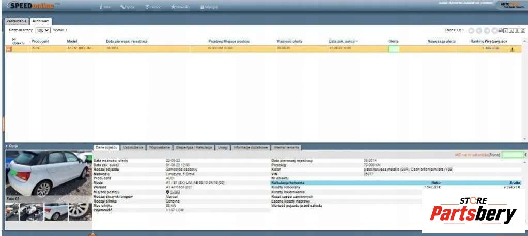Click the AUDI producer cell in the table
The width and height of the screenshot is (528, 236).
pos(36,48)
